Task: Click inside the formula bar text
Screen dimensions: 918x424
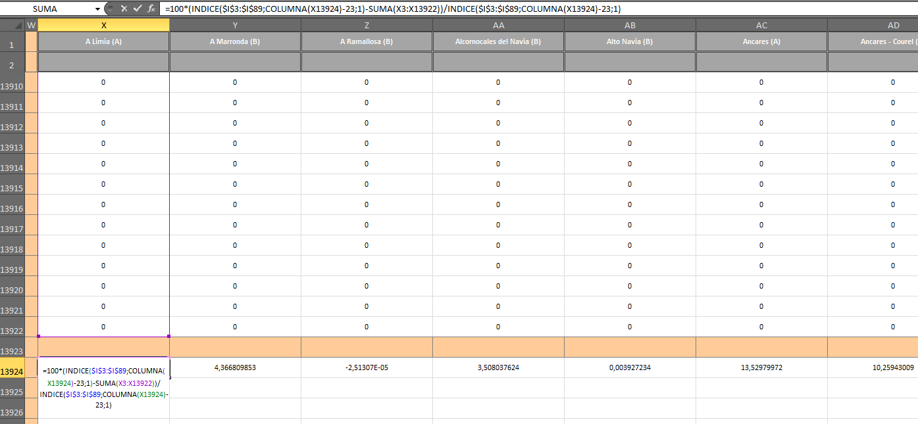Action: [x=461, y=9]
